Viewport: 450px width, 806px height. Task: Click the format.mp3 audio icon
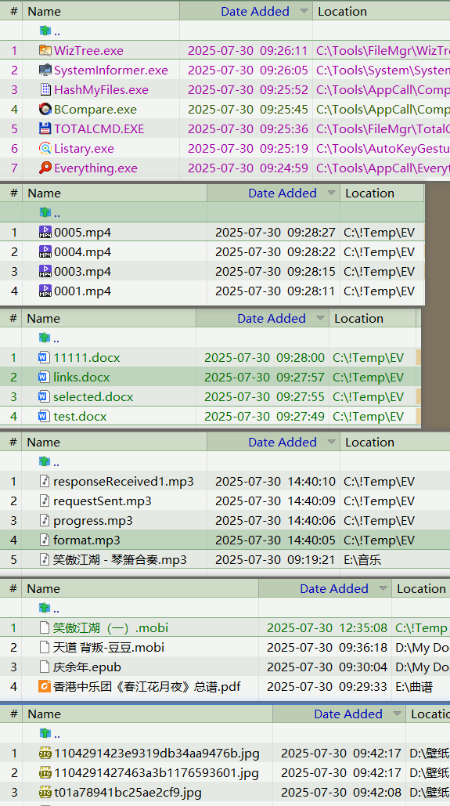pos(45,540)
